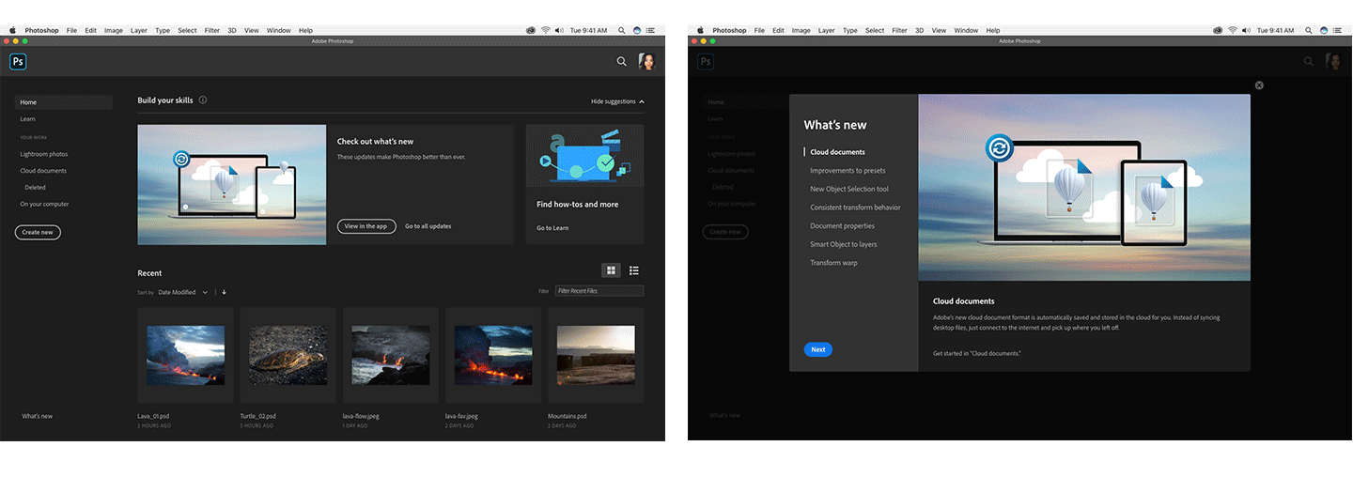
Task: Open Window menu in left window
Action: (278, 30)
